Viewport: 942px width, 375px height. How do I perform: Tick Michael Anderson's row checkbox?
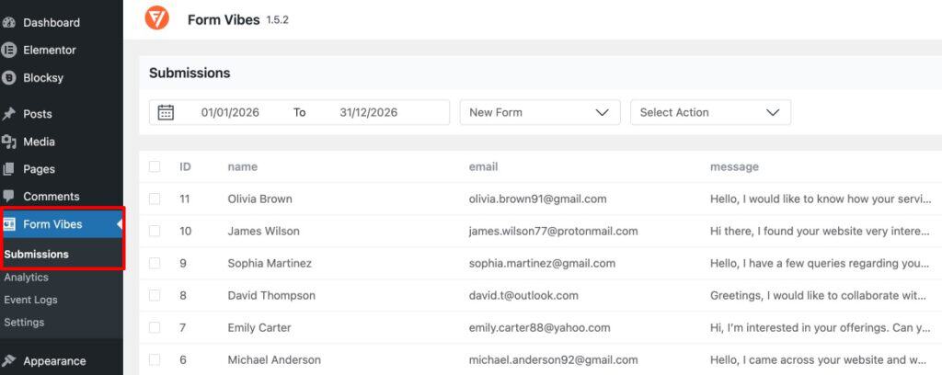click(155, 360)
